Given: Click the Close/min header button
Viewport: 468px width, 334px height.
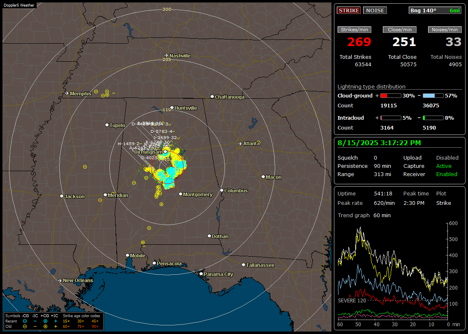Looking at the screenshot, I should pos(400,30).
